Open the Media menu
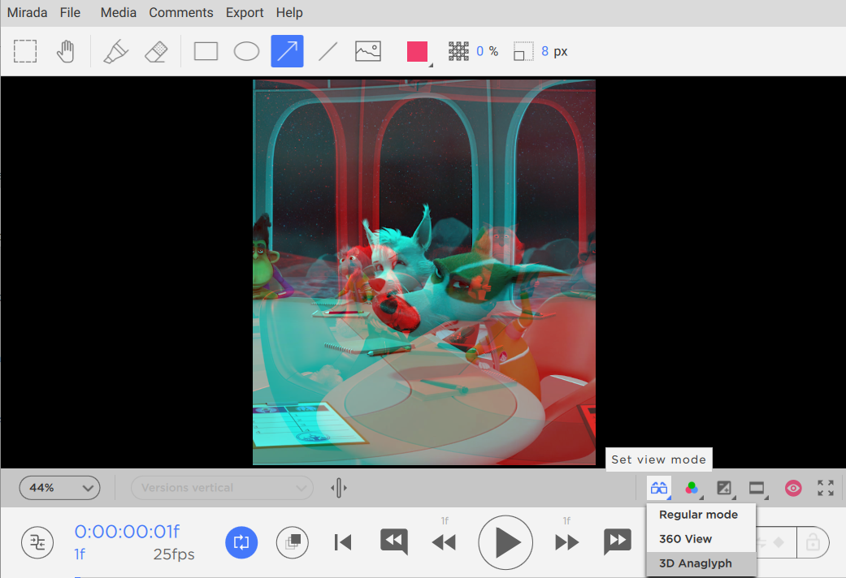 tap(118, 12)
